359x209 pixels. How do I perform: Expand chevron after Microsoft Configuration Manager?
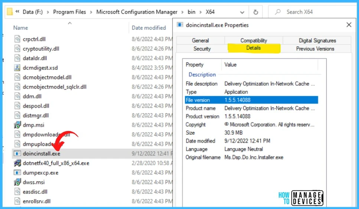[x=183, y=12]
